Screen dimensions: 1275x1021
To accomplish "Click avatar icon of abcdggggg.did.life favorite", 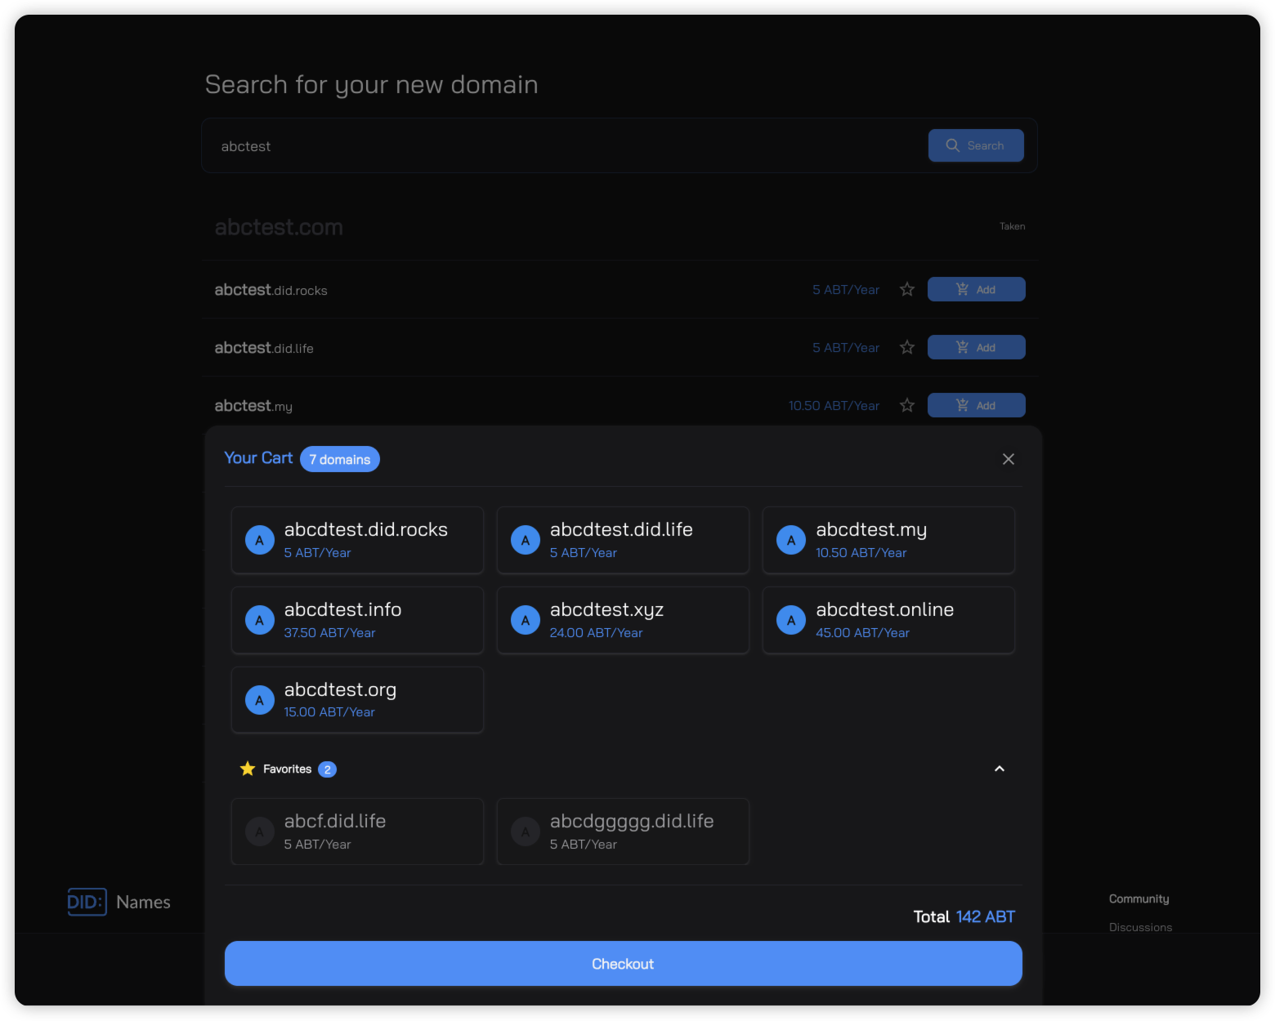I will pyautogui.click(x=526, y=832).
